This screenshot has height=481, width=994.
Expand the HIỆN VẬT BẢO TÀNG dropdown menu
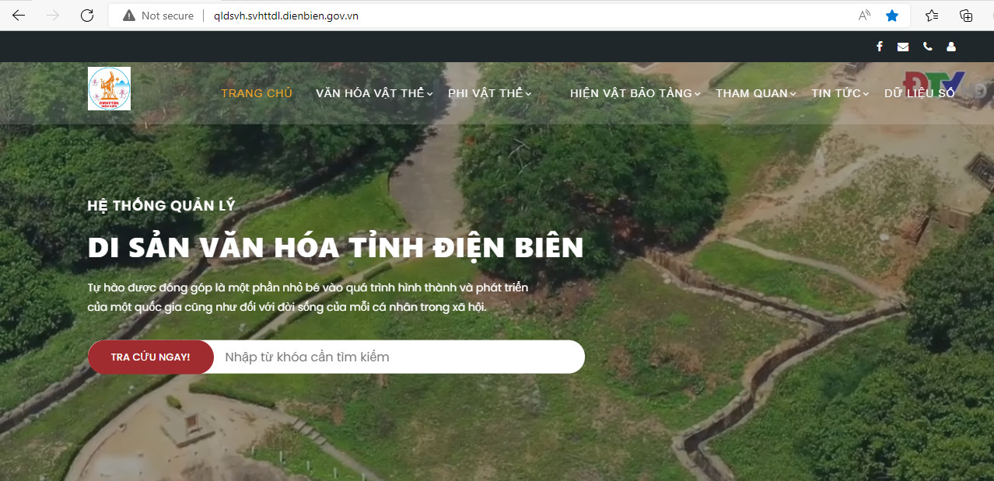pos(635,93)
